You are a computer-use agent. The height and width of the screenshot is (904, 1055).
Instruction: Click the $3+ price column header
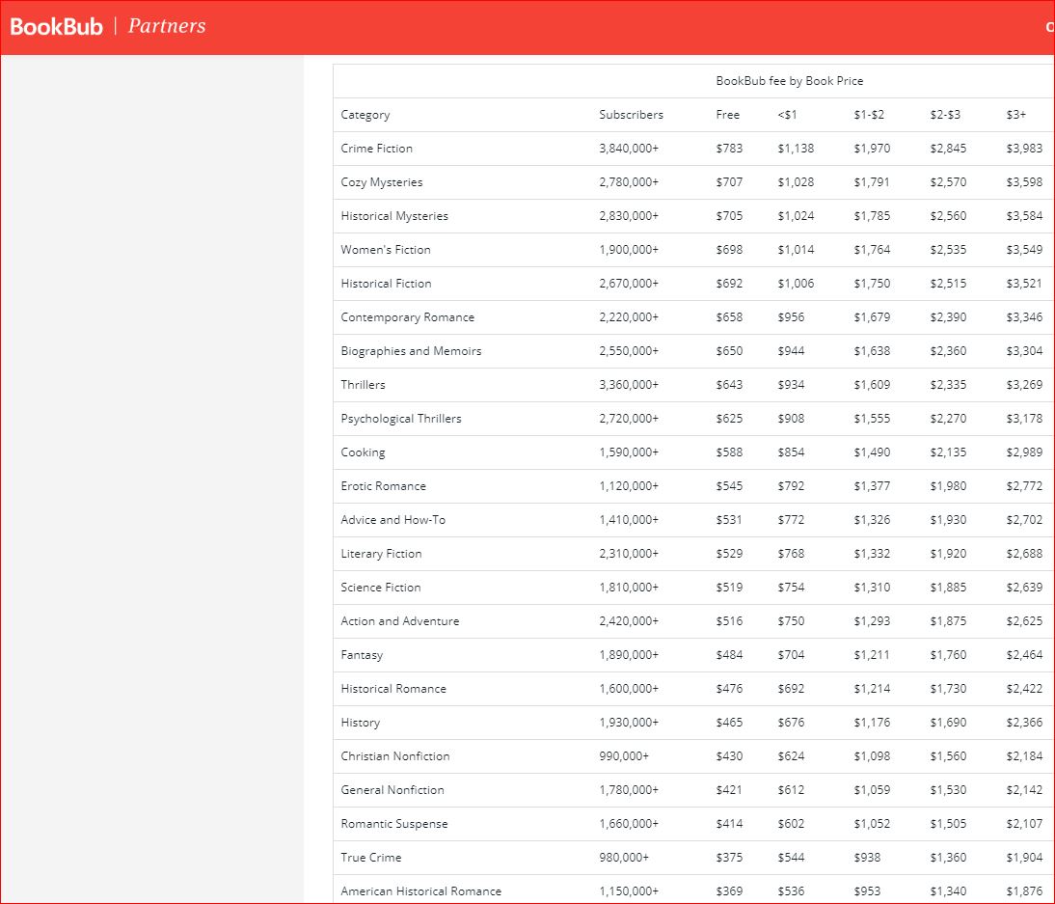pyautogui.click(x=1015, y=115)
